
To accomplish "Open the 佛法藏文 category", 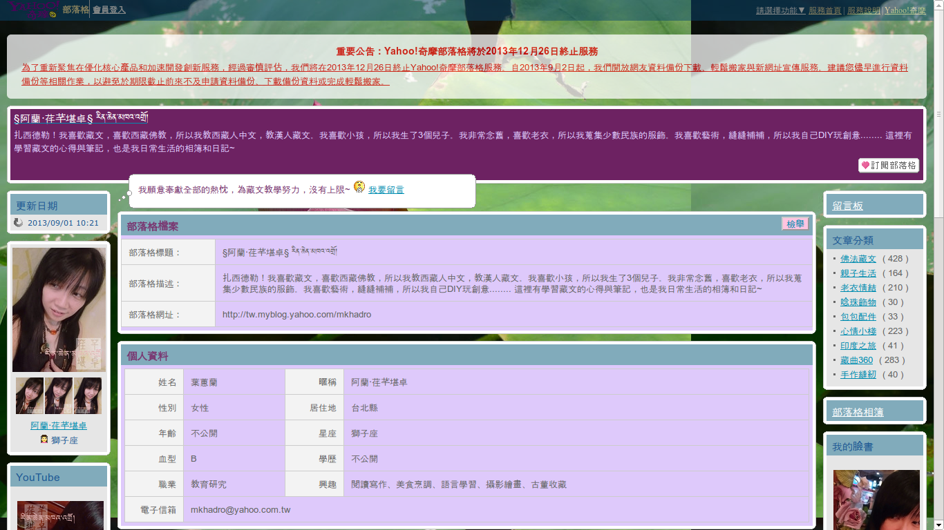I will tap(858, 259).
